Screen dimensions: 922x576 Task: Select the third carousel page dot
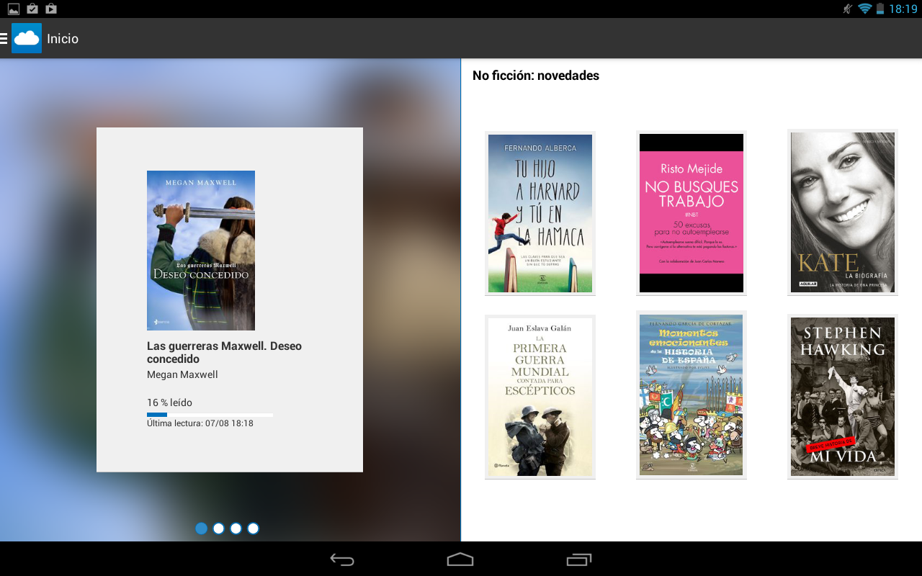(x=236, y=528)
